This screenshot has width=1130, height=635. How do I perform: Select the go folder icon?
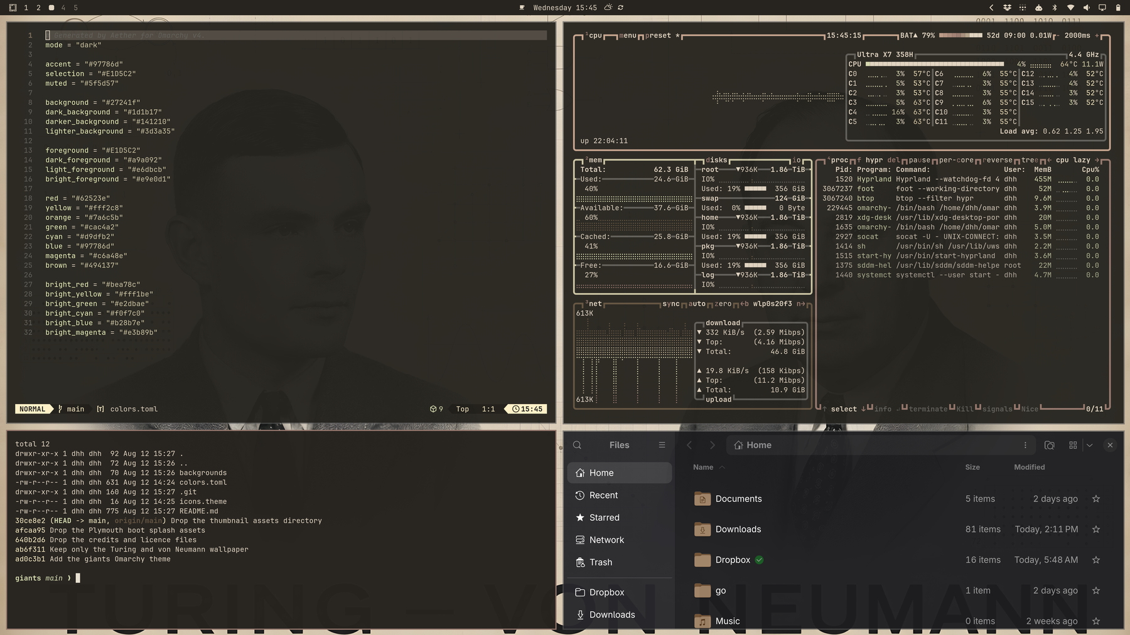point(702,590)
